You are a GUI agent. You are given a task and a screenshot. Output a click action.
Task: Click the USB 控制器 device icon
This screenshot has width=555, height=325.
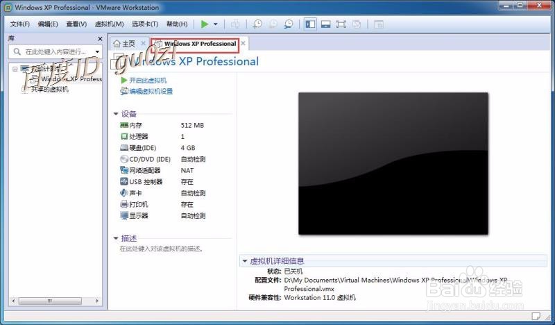(x=124, y=181)
